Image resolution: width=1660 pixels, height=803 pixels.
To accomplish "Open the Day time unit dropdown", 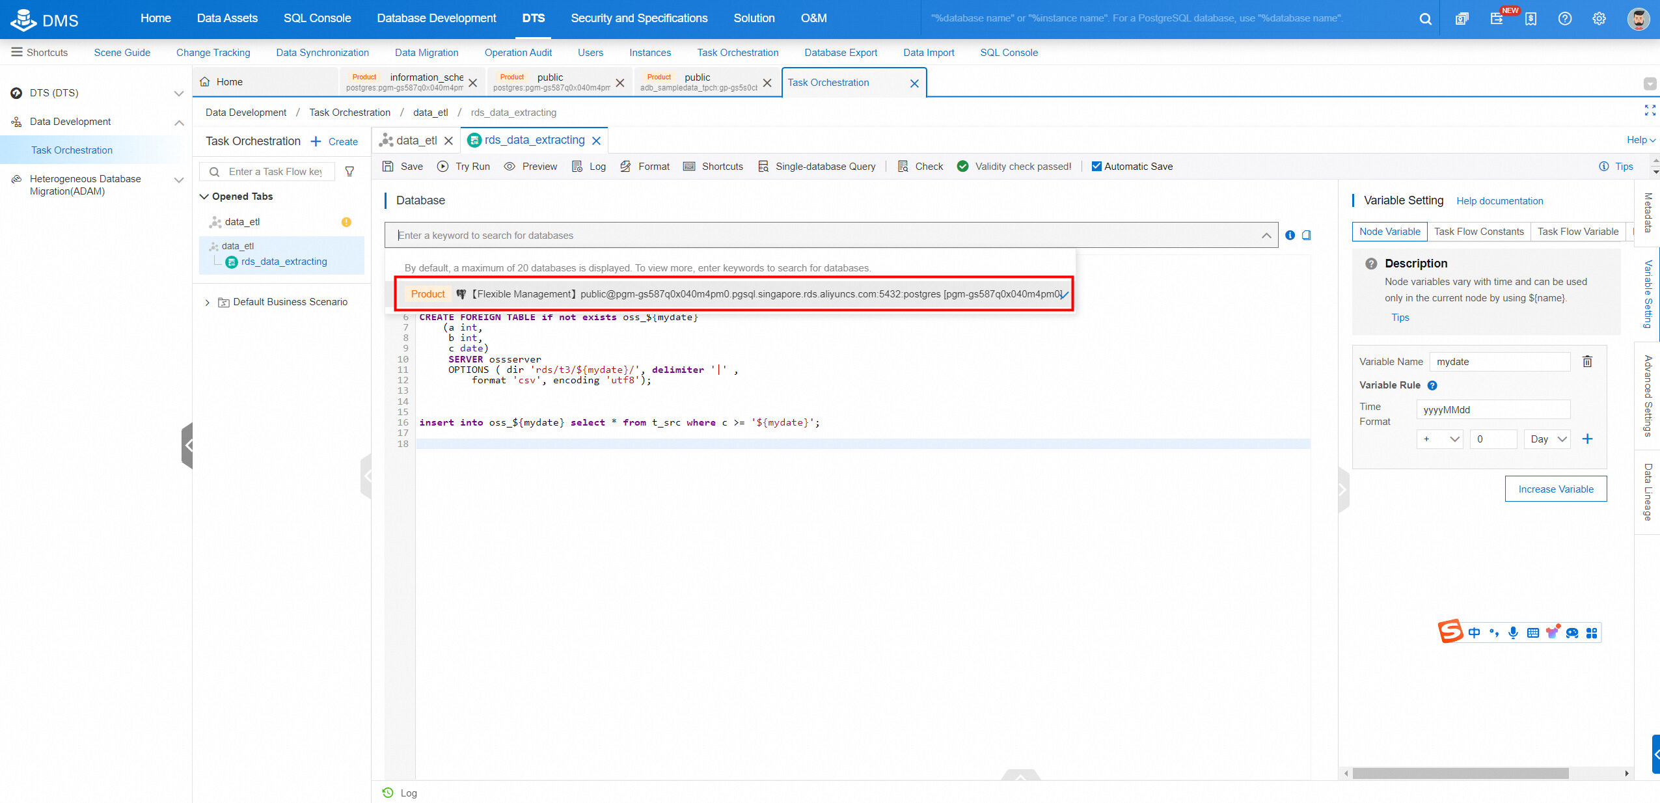I will (1547, 439).
